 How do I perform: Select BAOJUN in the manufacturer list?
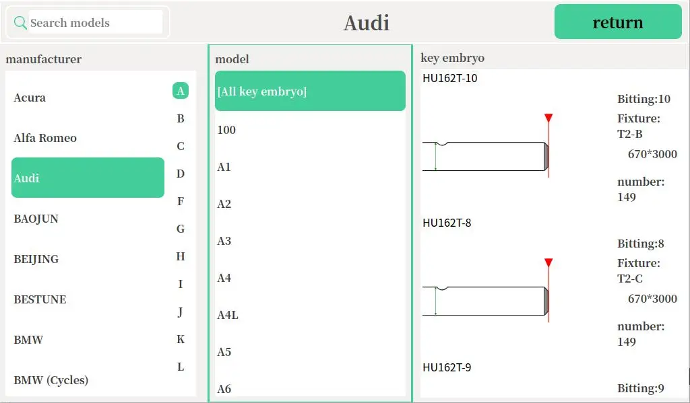click(x=36, y=219)
